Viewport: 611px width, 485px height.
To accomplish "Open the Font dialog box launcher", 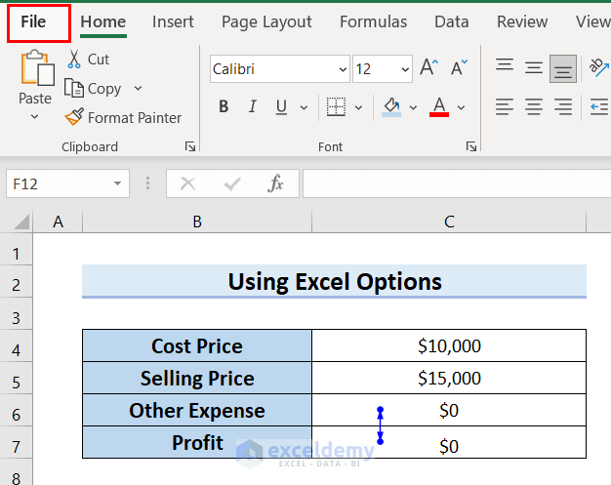I will coord(471,146).
